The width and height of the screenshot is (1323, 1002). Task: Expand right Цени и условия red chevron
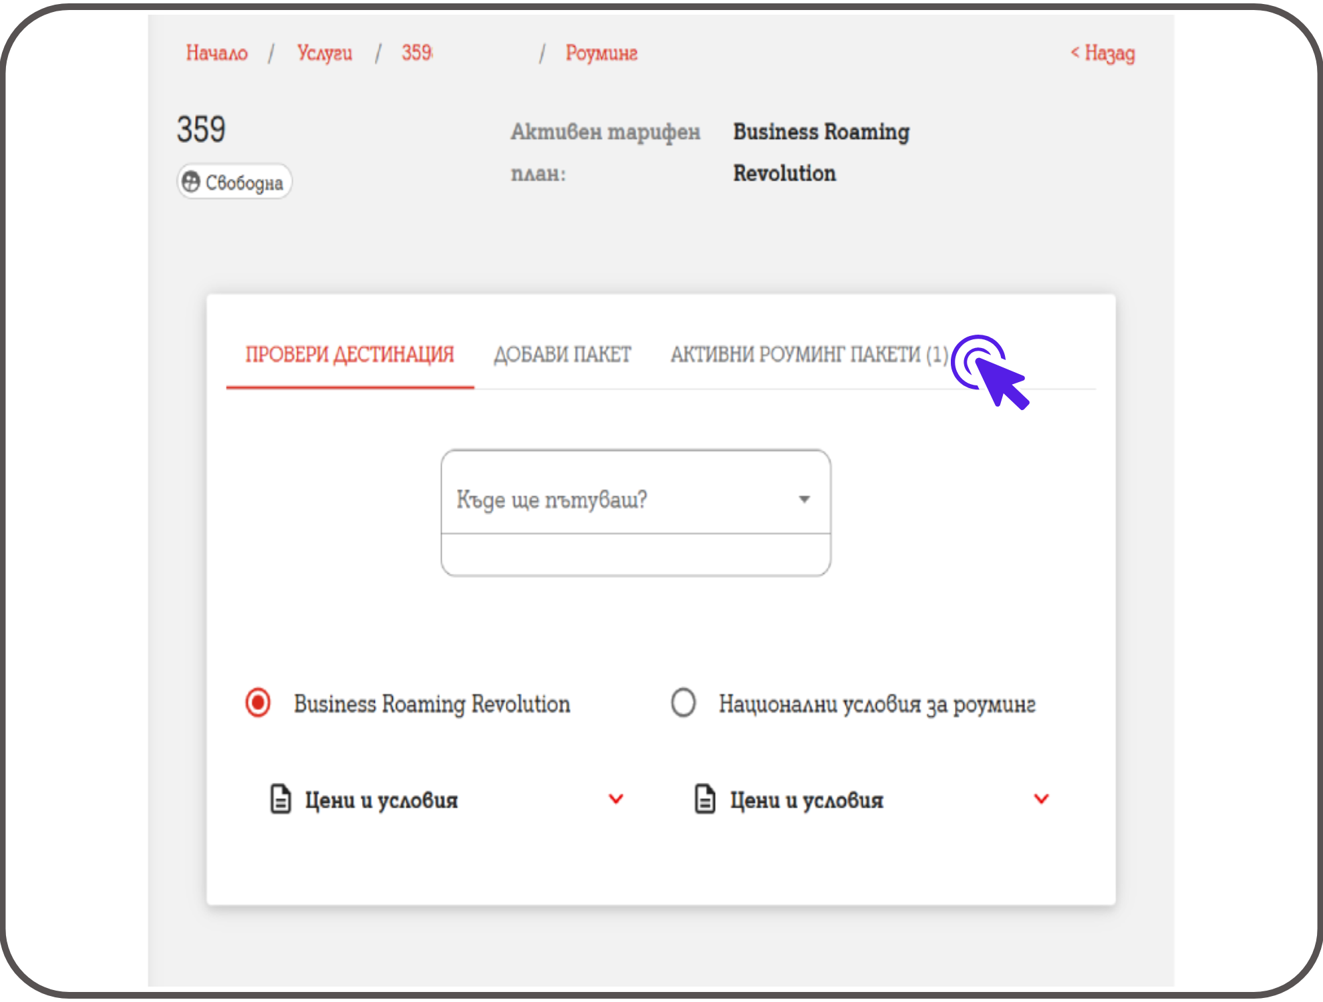tap(1041, 799)
